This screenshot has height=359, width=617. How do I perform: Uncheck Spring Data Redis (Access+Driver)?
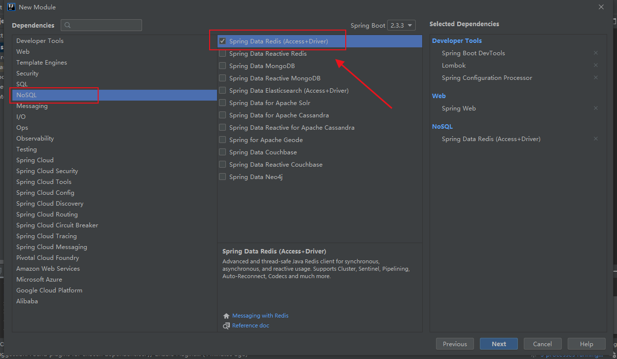[x=222, y=41]
